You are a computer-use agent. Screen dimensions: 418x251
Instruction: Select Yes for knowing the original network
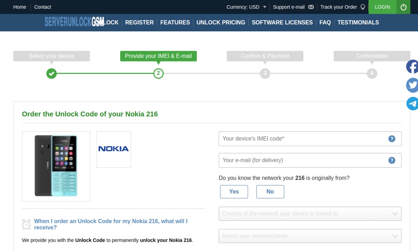pyautogui.click(x=234, y=192)
